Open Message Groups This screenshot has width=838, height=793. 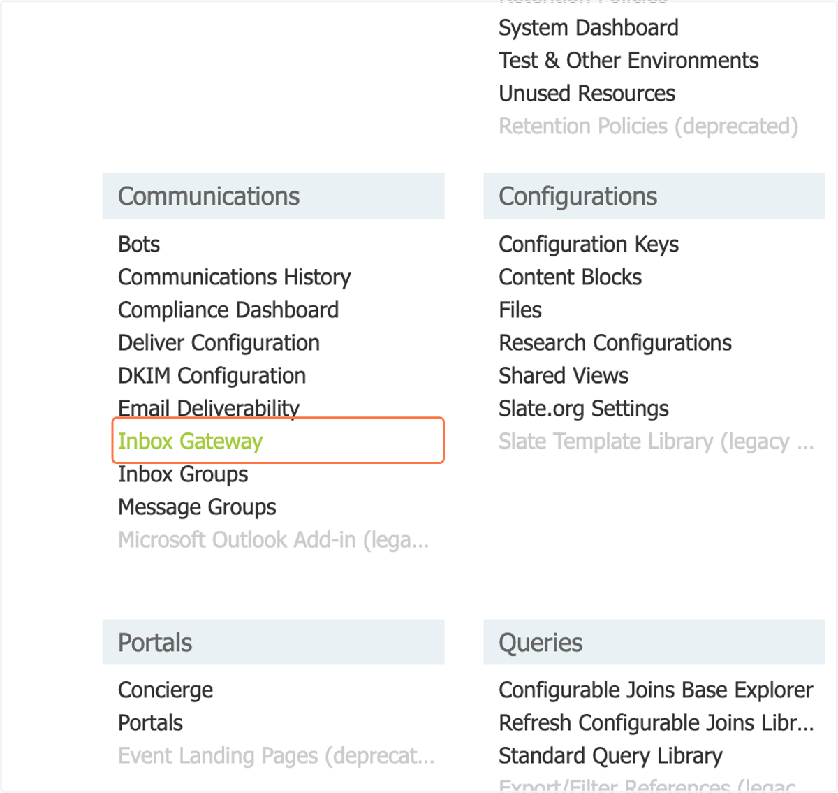point(197,507)
